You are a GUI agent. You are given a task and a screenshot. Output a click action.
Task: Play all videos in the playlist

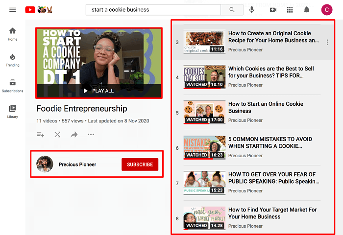tap(99, 91)
